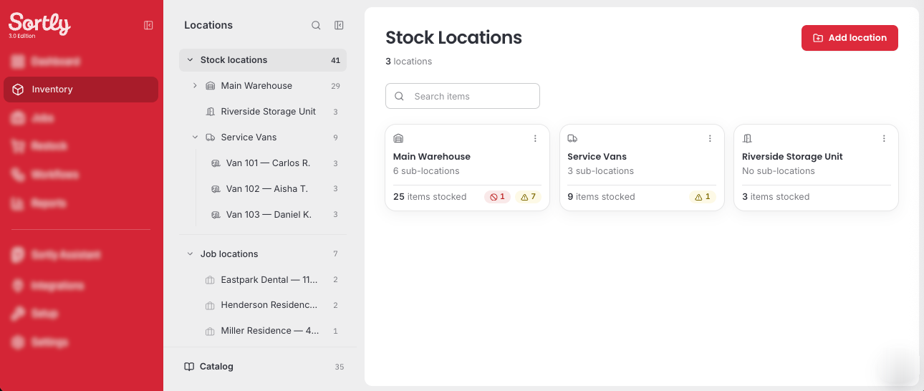The width and height of the screenshot is (924, 391).
Task: Click the Catalog count 35
Action: point(340,367)
